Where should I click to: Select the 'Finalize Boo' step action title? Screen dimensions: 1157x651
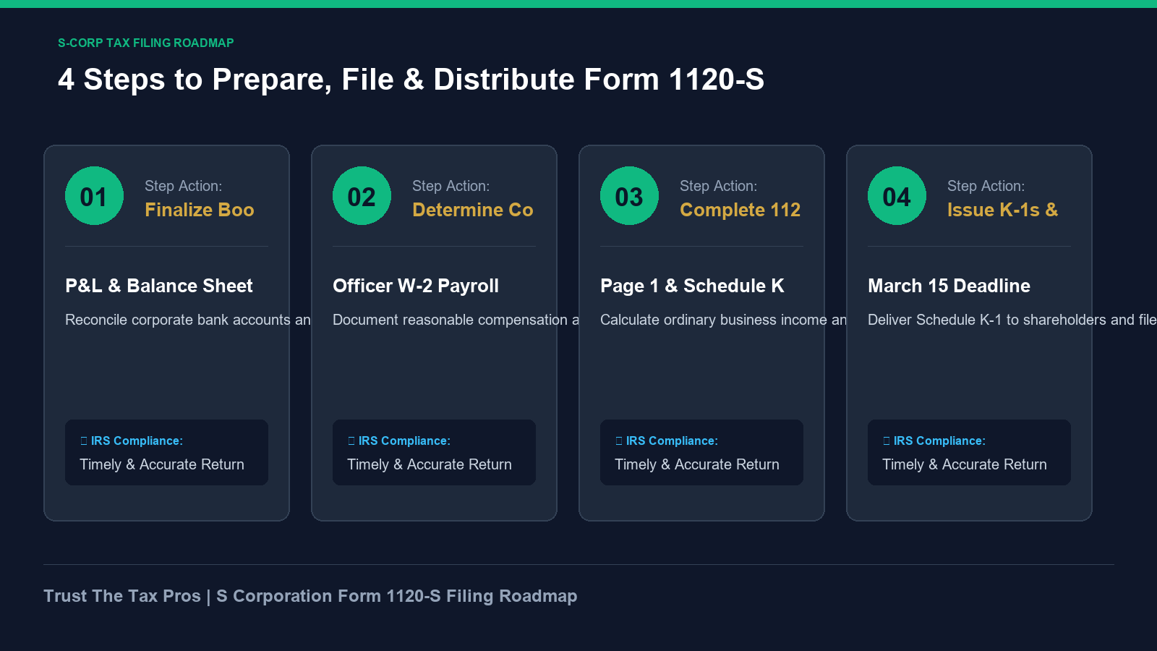[x=200, y=210]
